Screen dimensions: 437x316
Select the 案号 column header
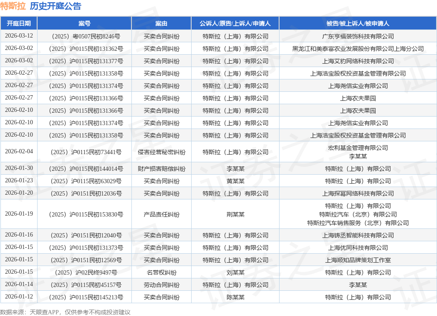pos(84,23)
